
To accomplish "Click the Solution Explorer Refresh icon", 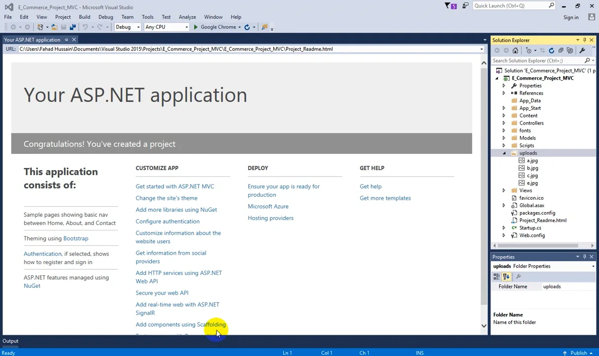I will coord(552,50).
